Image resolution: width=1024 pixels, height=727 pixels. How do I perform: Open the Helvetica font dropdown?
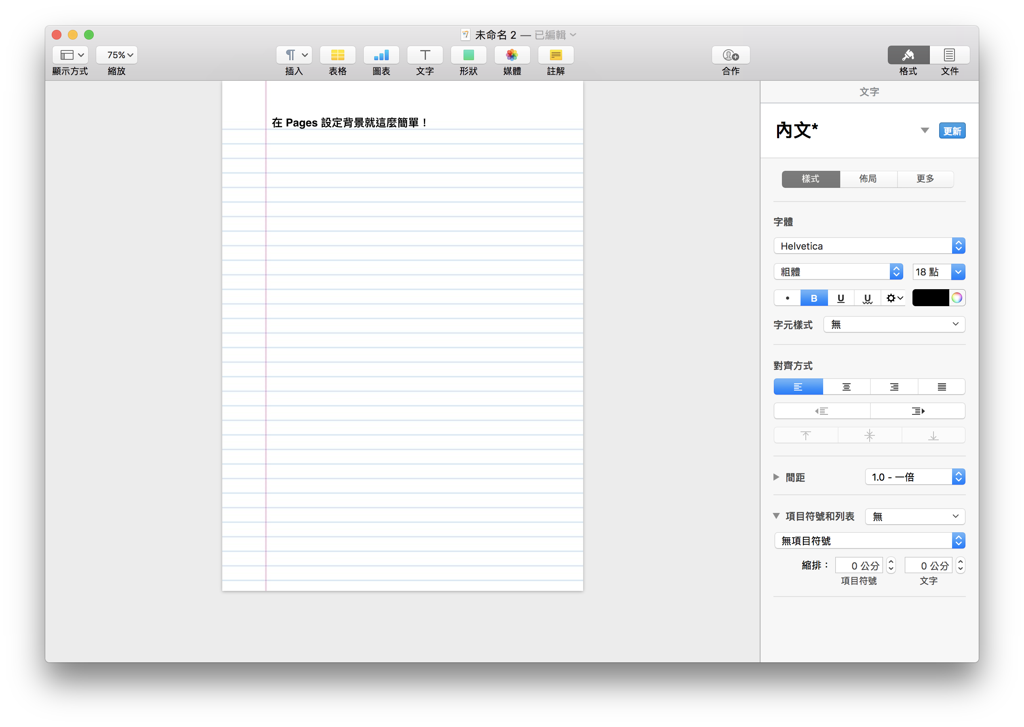(x=869, y=246)
